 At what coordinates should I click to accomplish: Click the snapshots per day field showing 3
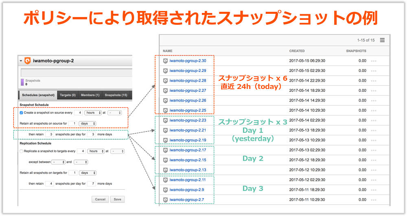click(x=49, y=134)
